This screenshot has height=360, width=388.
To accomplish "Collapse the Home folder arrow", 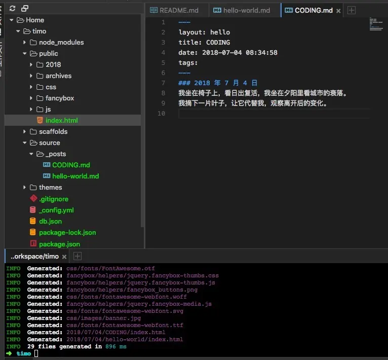I will point(11,20).
